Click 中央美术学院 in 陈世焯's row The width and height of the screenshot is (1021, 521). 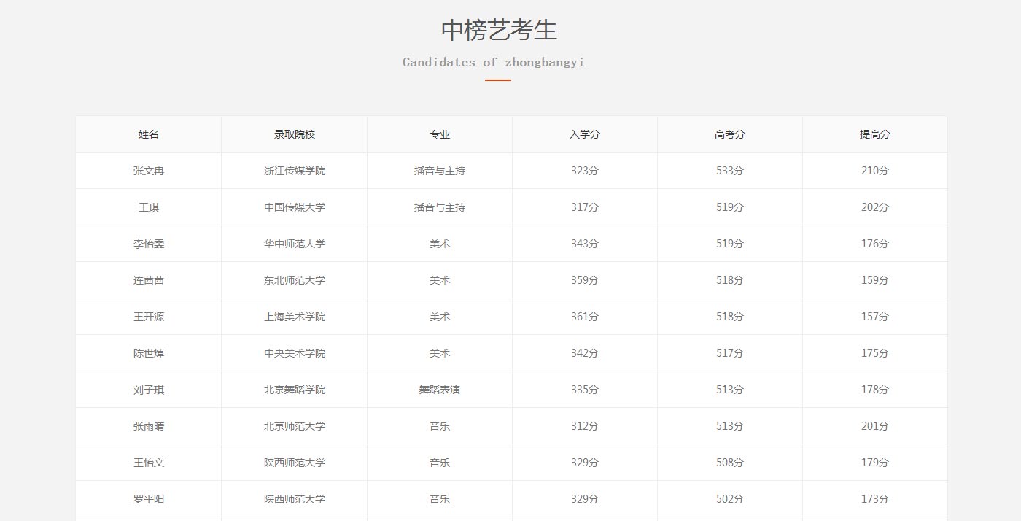coord(294,352)
